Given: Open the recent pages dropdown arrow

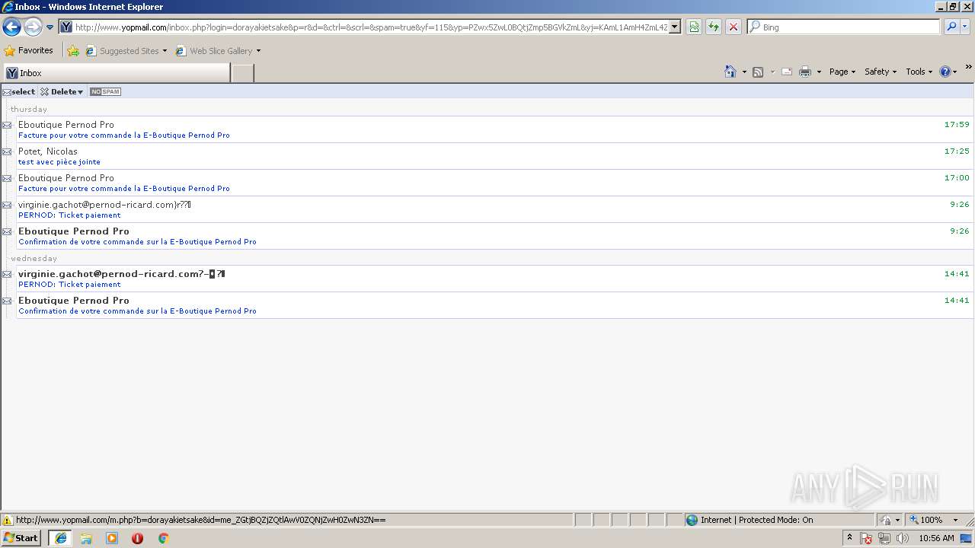Looking at the screenshot, I should point(50,27).
